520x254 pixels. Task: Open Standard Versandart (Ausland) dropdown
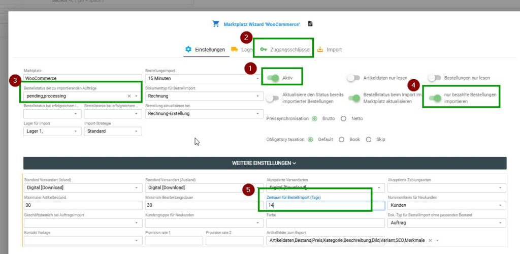pos(204,187)
